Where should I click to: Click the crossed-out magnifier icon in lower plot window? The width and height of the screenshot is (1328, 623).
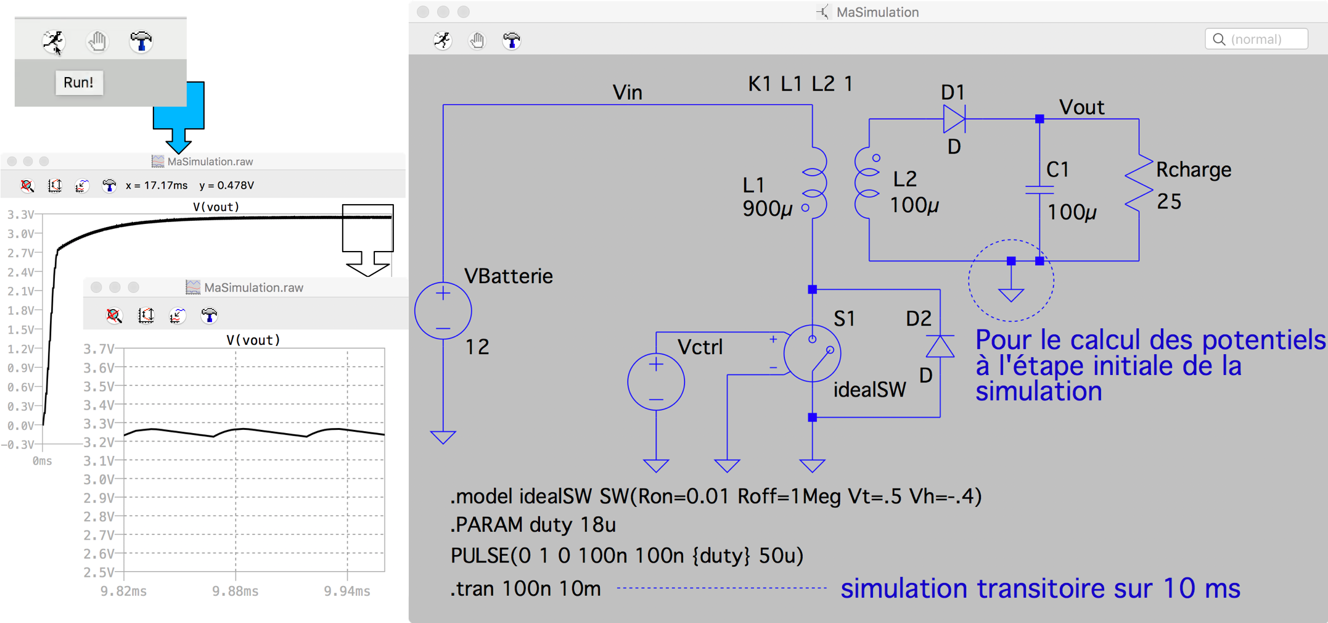[114, 316]
